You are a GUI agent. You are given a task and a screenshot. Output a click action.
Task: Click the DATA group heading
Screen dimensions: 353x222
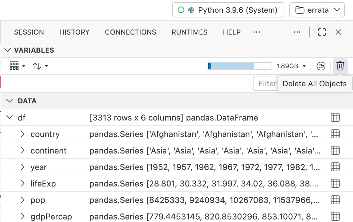[27, 101]
